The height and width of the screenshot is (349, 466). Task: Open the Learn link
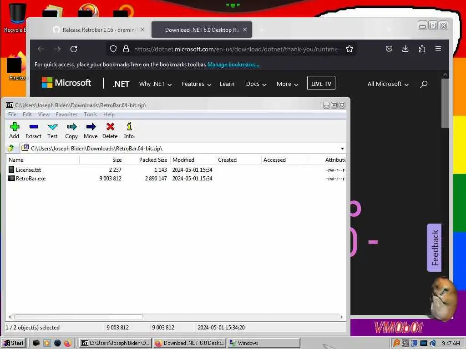[x=227, y=84]
